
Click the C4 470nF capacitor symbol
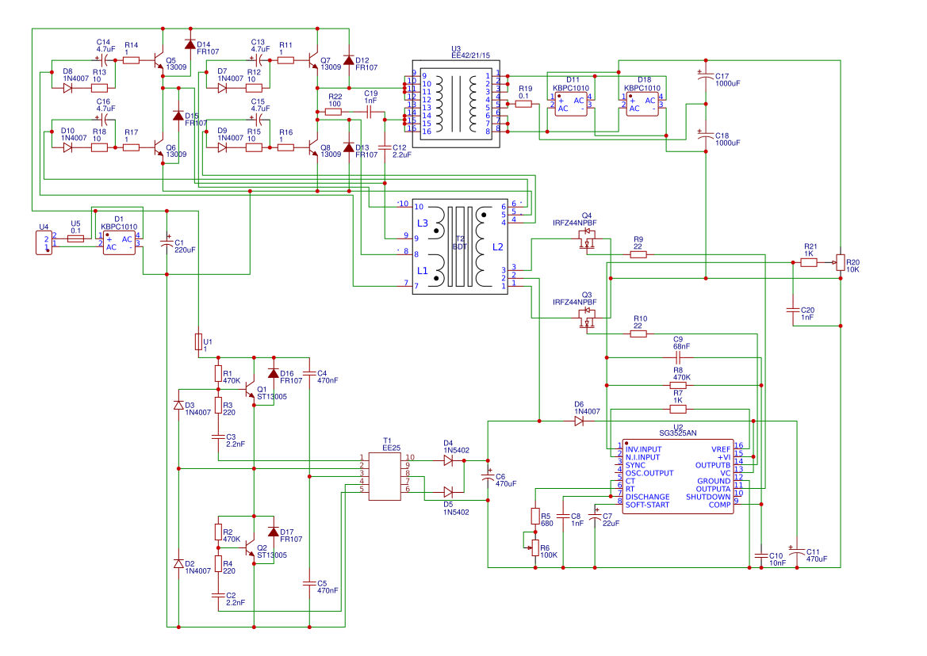(x=309, y=373)
